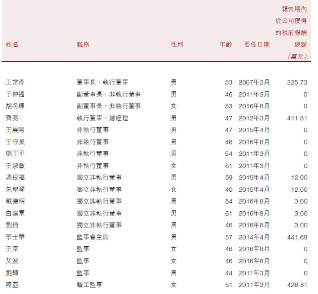Click the remuneration value 411.81
Image resolution: width=318 pixels, height=294 pixels.
click(x=297, y=118)
